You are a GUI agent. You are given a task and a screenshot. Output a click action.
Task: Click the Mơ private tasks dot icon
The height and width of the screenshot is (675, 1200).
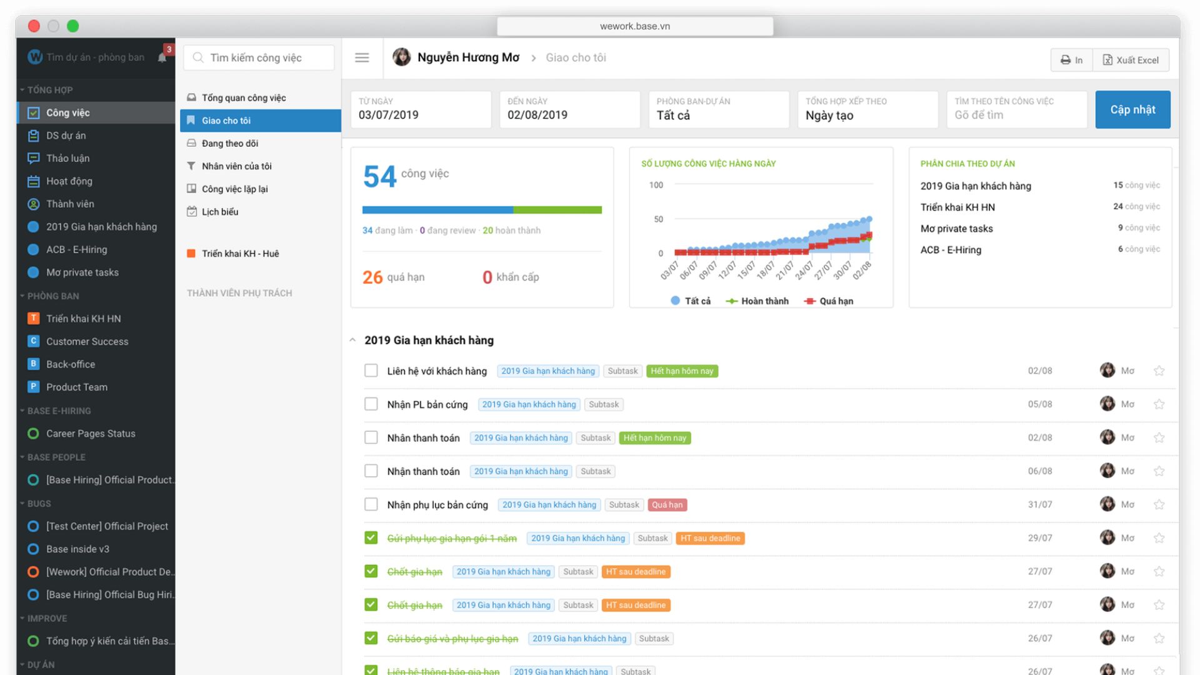[x=34, y=272]
